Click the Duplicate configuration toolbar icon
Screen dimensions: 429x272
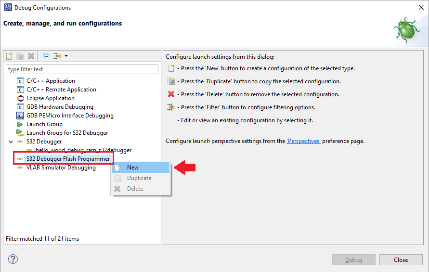(x=20, y=56)
